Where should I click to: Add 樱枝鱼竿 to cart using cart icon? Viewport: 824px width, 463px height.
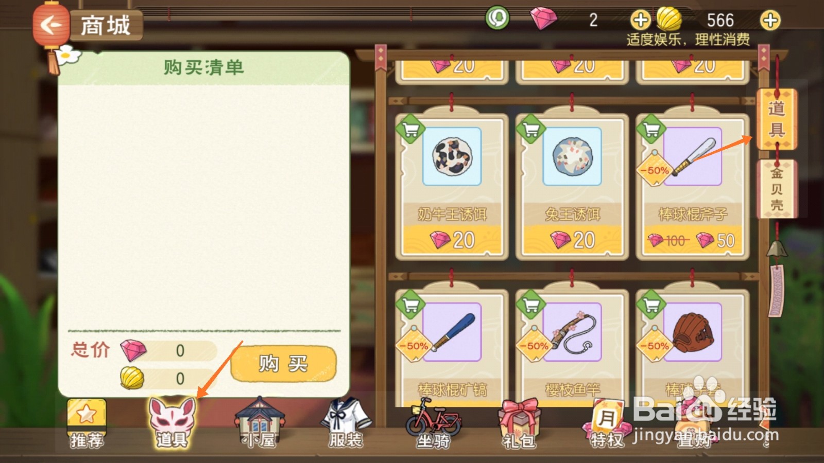pos(531,305)
